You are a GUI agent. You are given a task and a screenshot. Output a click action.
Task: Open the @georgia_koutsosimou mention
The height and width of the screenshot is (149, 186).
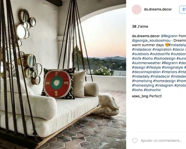pyautogui.click(x=151, y=41)
